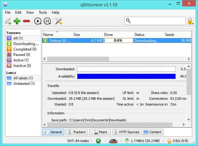Click the green connection status globe icon
This screenshot has width=198, height=146.
pyautogui.click(x=98, y=141)
